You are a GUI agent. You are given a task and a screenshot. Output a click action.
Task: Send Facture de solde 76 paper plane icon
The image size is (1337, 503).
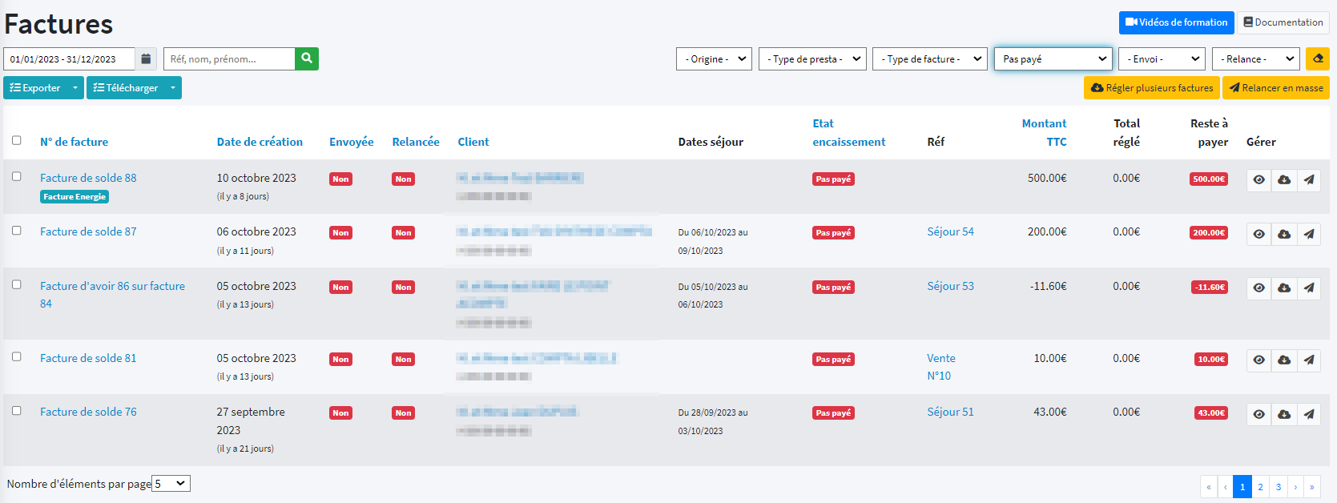pyautogui.click(x=1308, y=414)
